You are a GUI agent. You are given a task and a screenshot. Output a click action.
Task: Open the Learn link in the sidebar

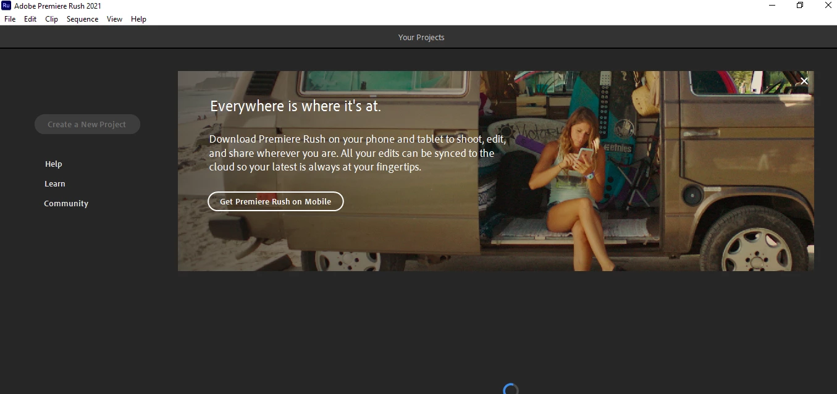(55, 183)
